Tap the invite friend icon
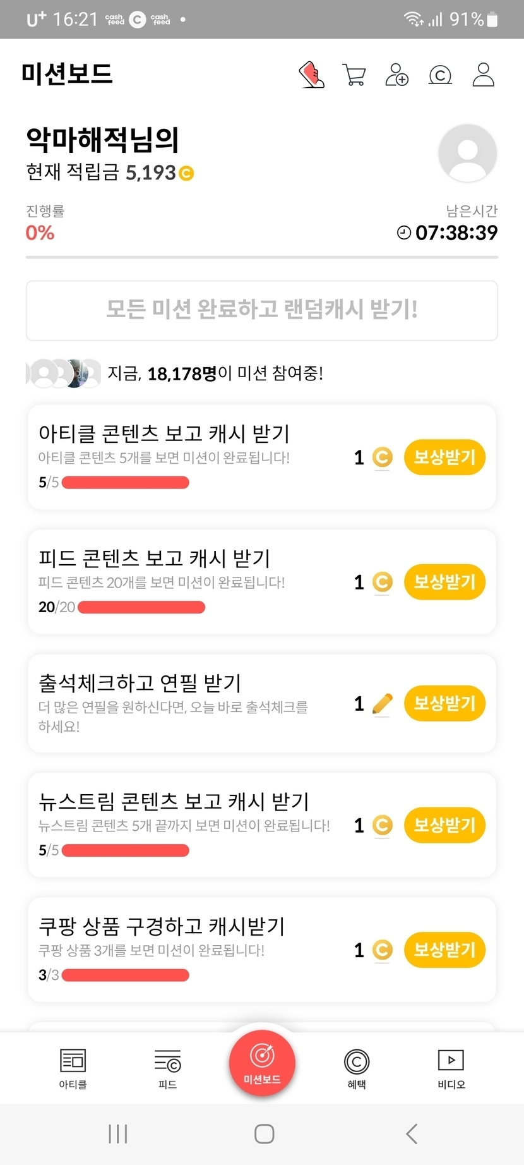The image size is (524, 1165). (x=397, y=75)
